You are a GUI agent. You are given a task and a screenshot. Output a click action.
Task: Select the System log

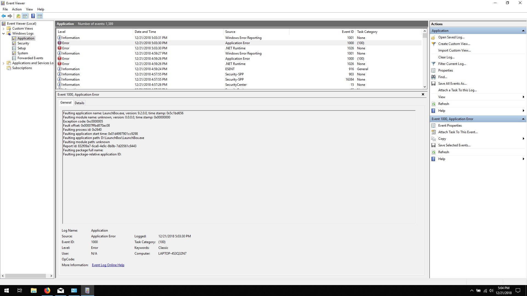(23, 53)
